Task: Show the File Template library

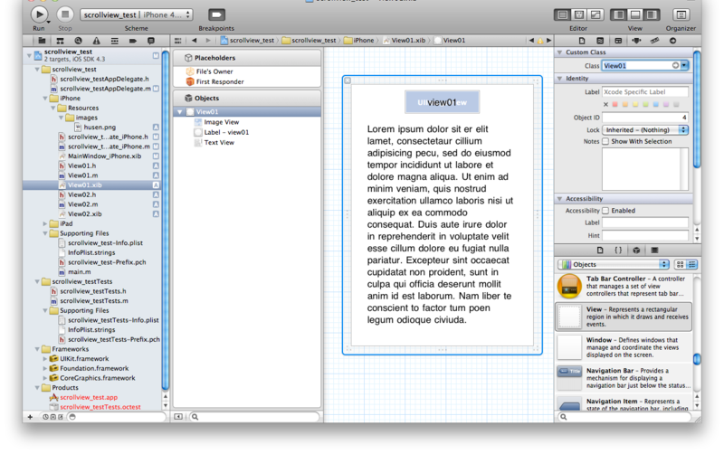Action: coord(600,251)
